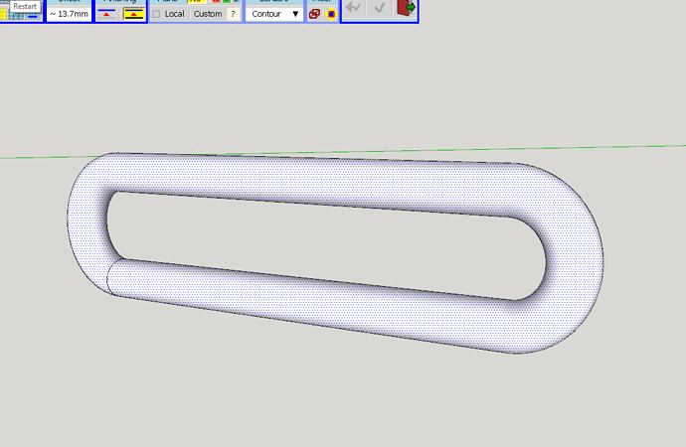Select the rounded loop shape in the viewport

point(335,182)
